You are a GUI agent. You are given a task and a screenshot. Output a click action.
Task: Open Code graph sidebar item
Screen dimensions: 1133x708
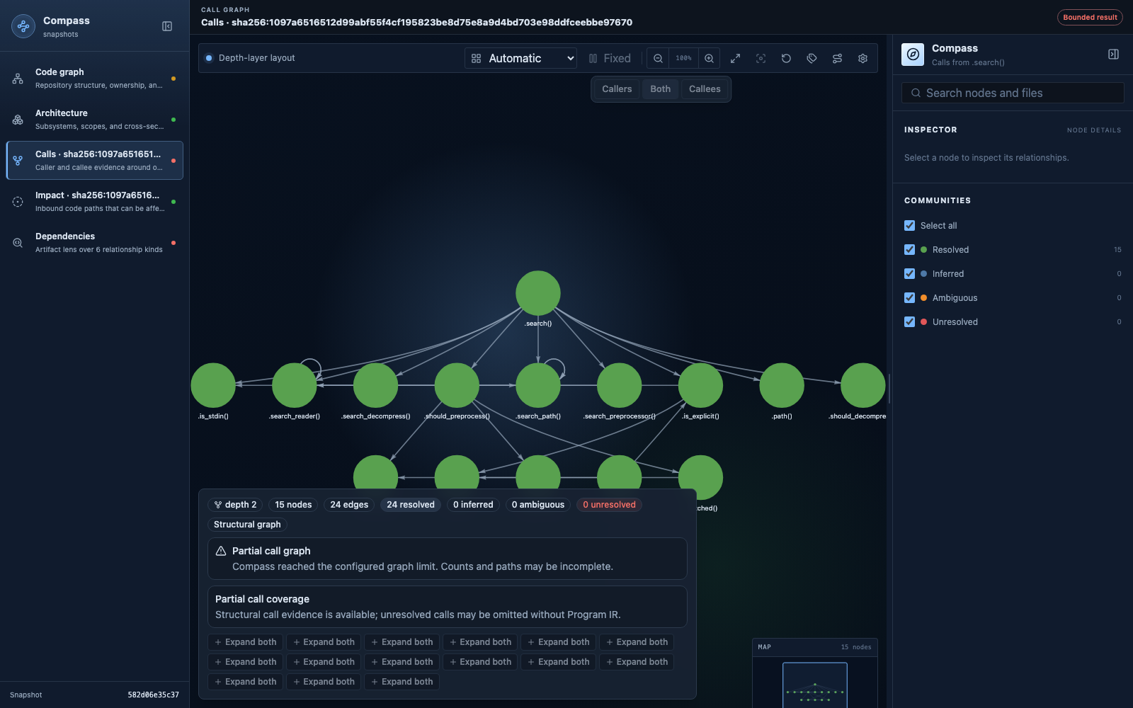pyautogui.click(x=95, y=78)
